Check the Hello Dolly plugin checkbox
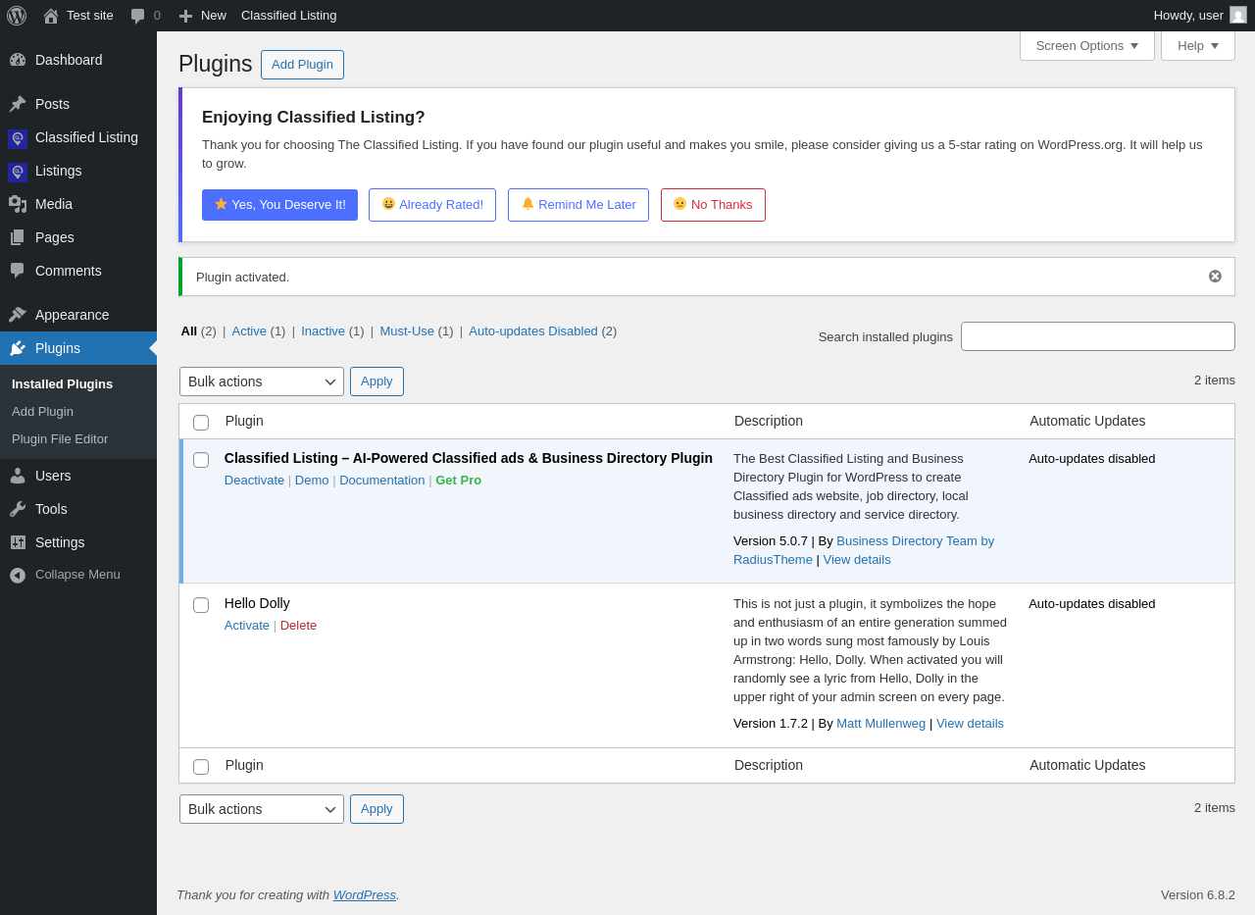 [x=201, y=605]
